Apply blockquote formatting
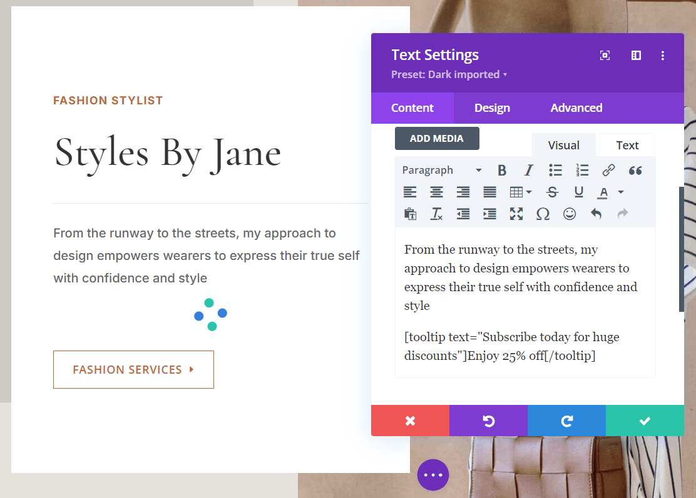This screenshot has width=696, height=498. click(635, 170)
